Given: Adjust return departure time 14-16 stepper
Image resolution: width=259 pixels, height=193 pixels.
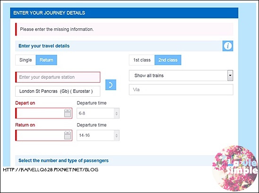Looking at the screenshot, I should click(116, 135).
